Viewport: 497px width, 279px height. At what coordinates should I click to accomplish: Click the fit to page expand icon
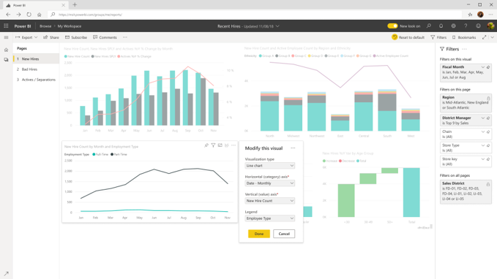[485, 37]
